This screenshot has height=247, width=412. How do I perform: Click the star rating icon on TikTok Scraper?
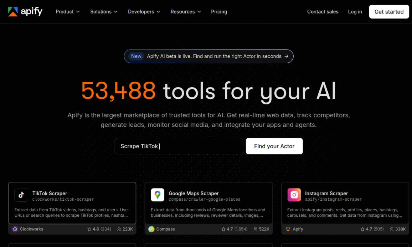(89, 229)
